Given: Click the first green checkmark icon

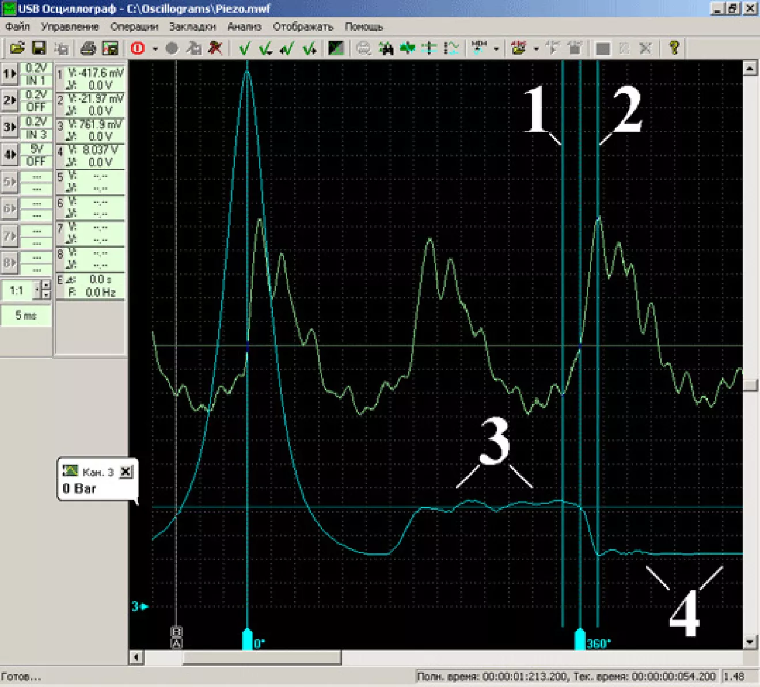Looking at the screenshot, I should (244, 48).
